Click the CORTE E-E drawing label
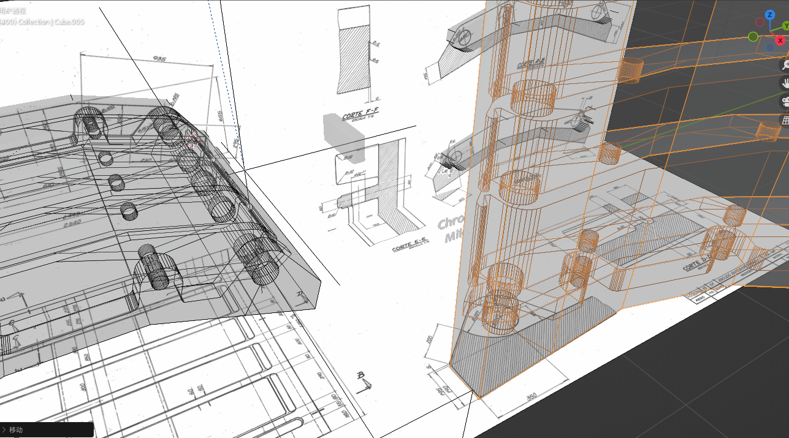Image resolution: width=789 pixels, height=438 pixels. [x=410, y=246]
